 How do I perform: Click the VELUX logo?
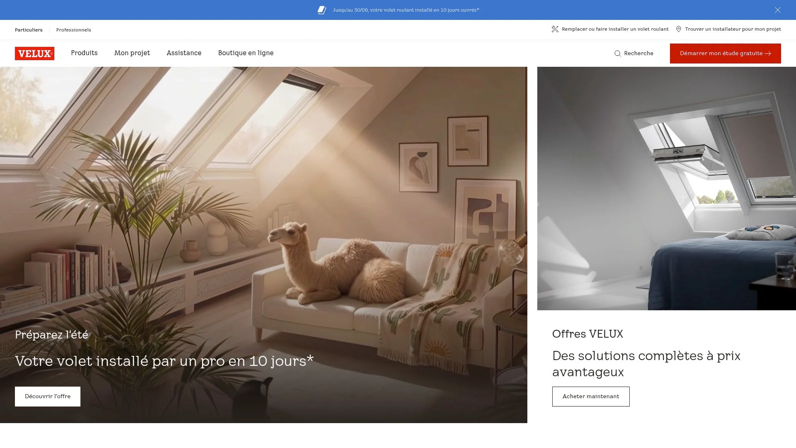(34, 54)
